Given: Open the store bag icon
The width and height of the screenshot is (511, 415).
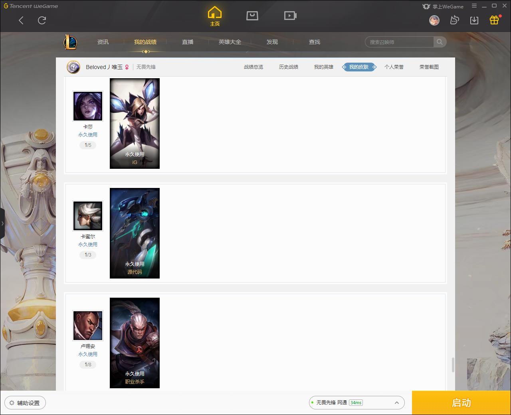Looking at the screenshot, I should click(252, 16).
